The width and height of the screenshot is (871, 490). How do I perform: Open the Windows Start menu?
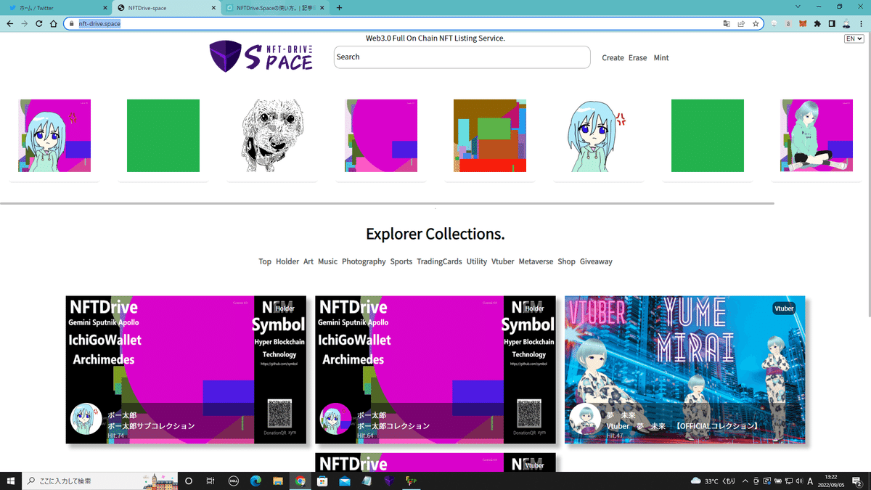[11, 481]
